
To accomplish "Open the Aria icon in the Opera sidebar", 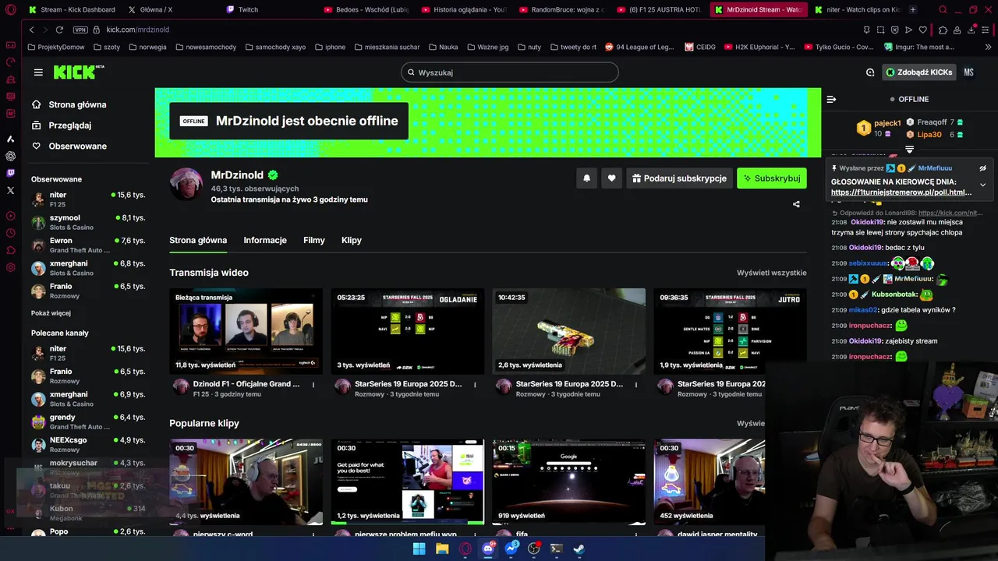I will (10, 139).
